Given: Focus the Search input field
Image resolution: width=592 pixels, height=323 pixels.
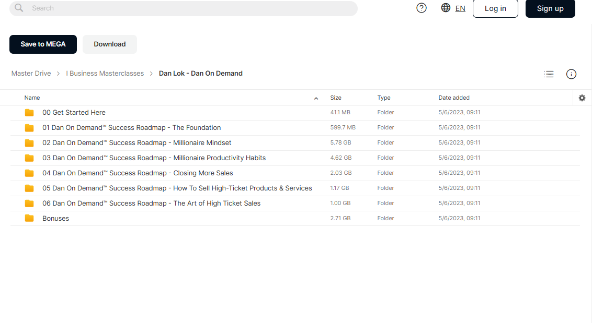Looking at the screenshot, I should pos(184,8).
